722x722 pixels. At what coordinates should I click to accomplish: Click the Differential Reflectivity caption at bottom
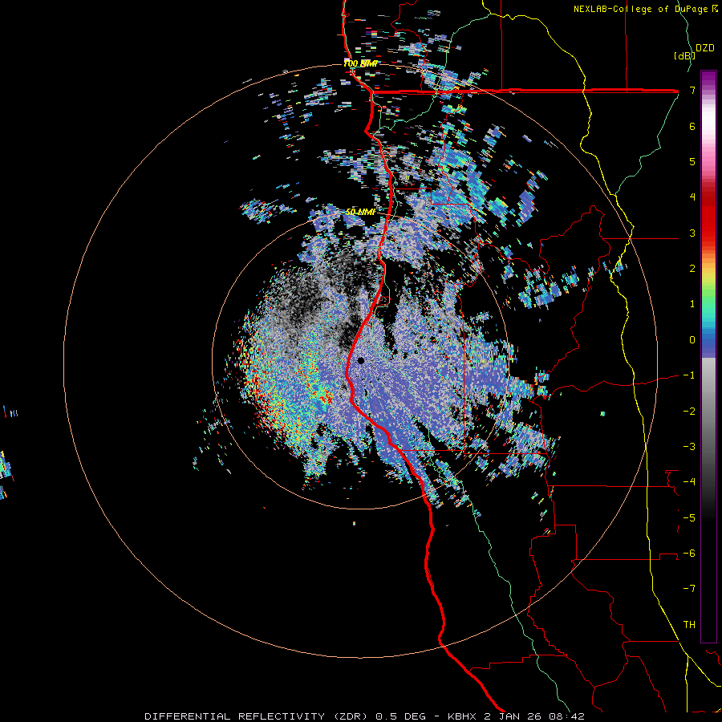pos(365,716)
